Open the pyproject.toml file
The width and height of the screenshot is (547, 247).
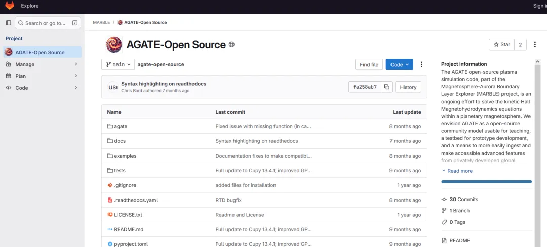point(131,244)
